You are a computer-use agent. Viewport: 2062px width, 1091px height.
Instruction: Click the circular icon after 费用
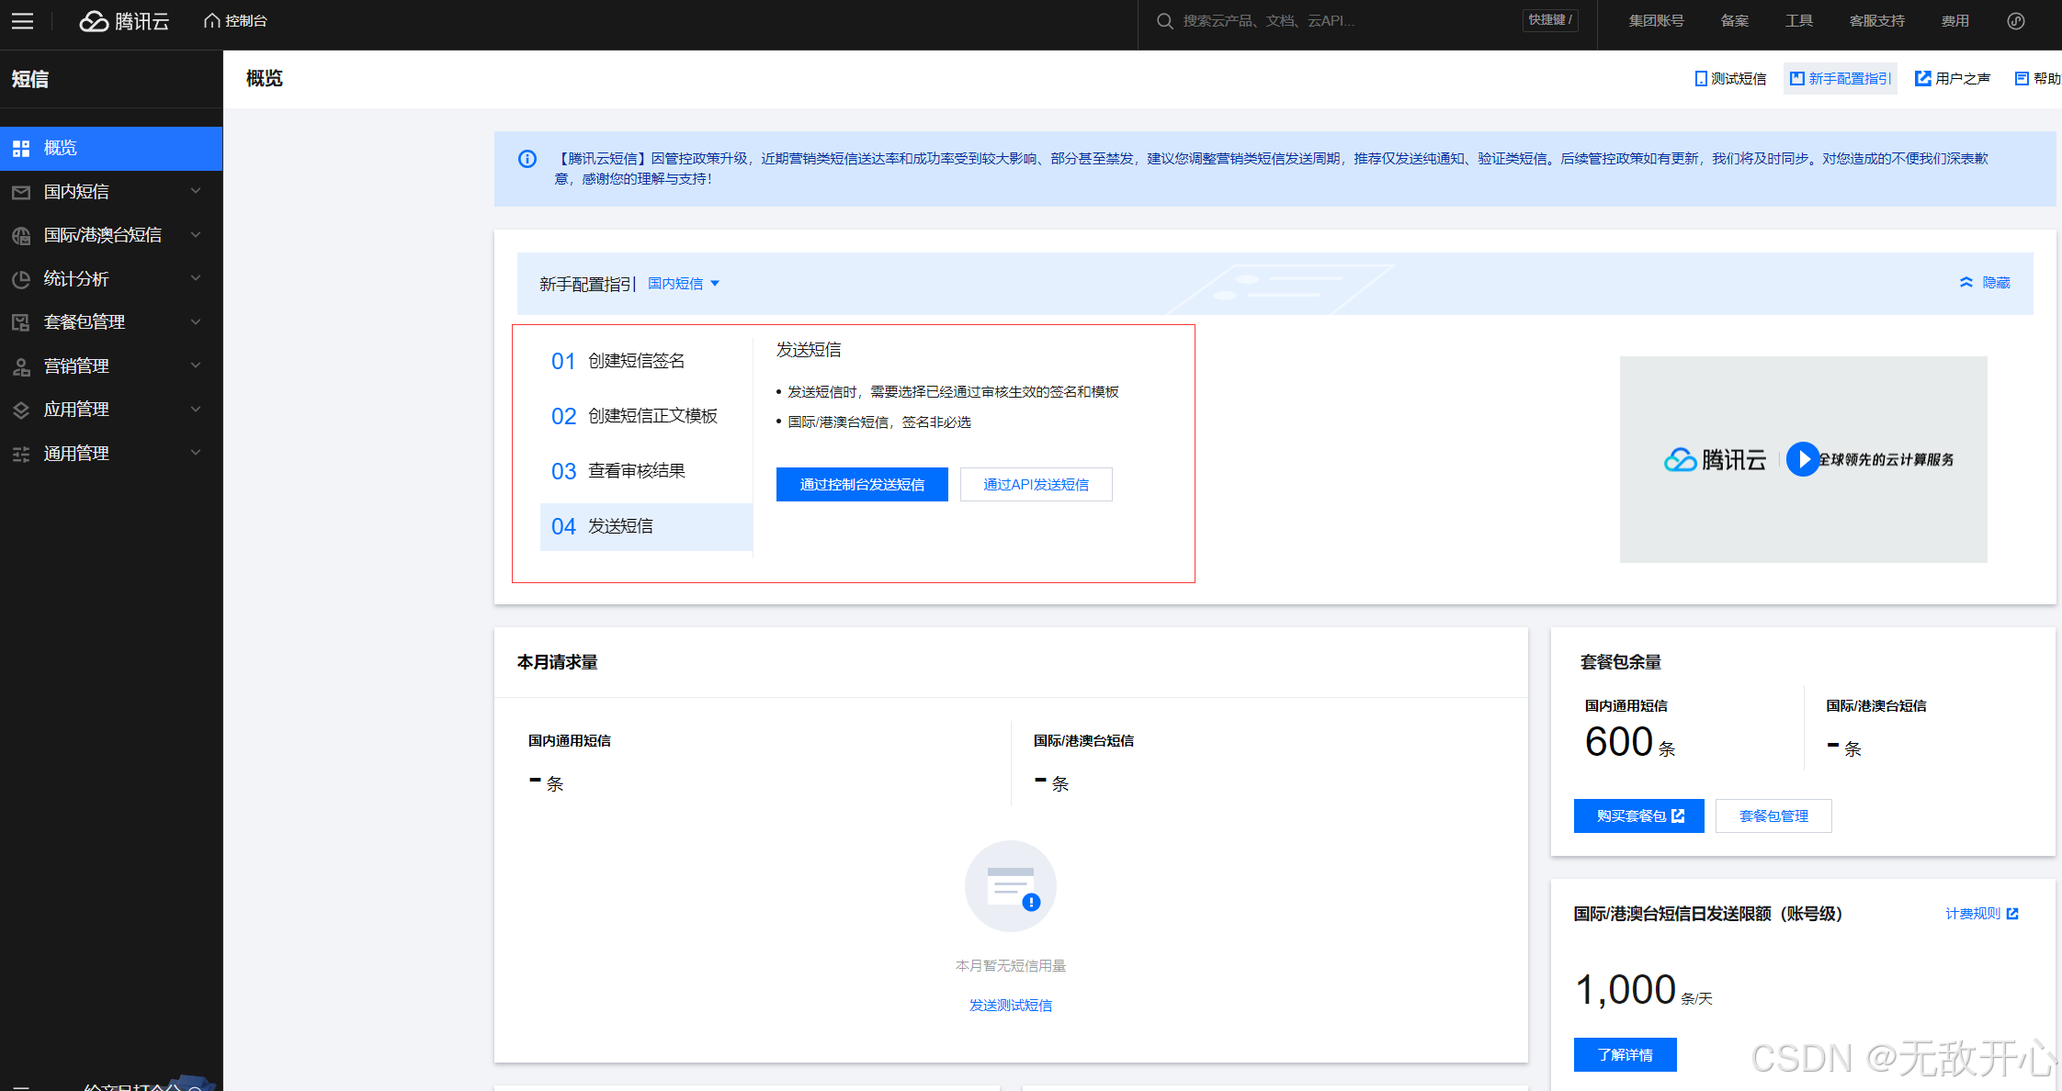coord(2016,21)
